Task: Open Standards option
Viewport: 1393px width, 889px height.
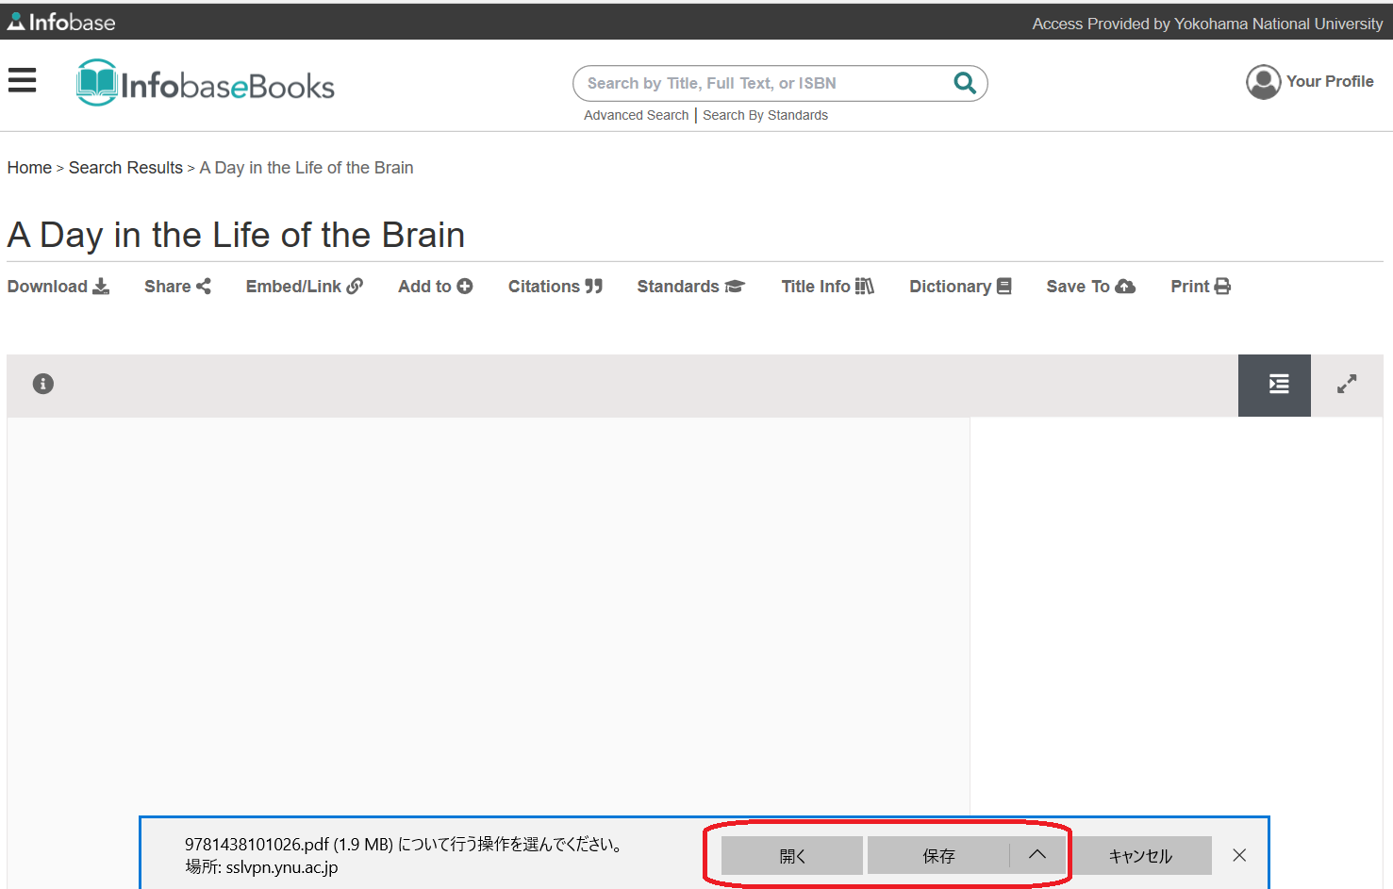Action: pyautogui.click(x=691, y=287)
